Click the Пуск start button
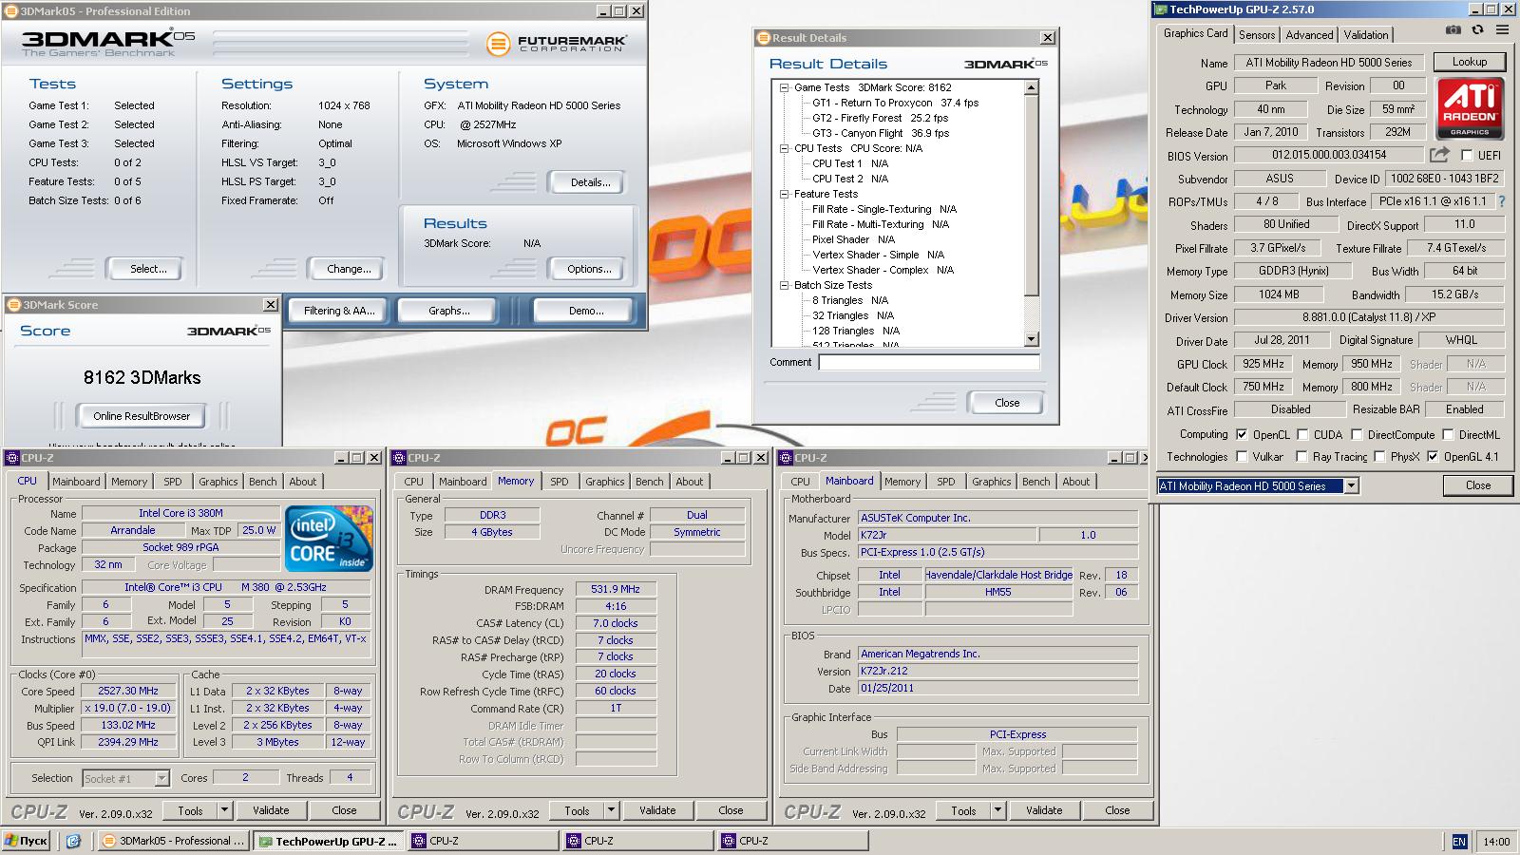The height and width of the screenshot is (855, 1520). [27, 841]
